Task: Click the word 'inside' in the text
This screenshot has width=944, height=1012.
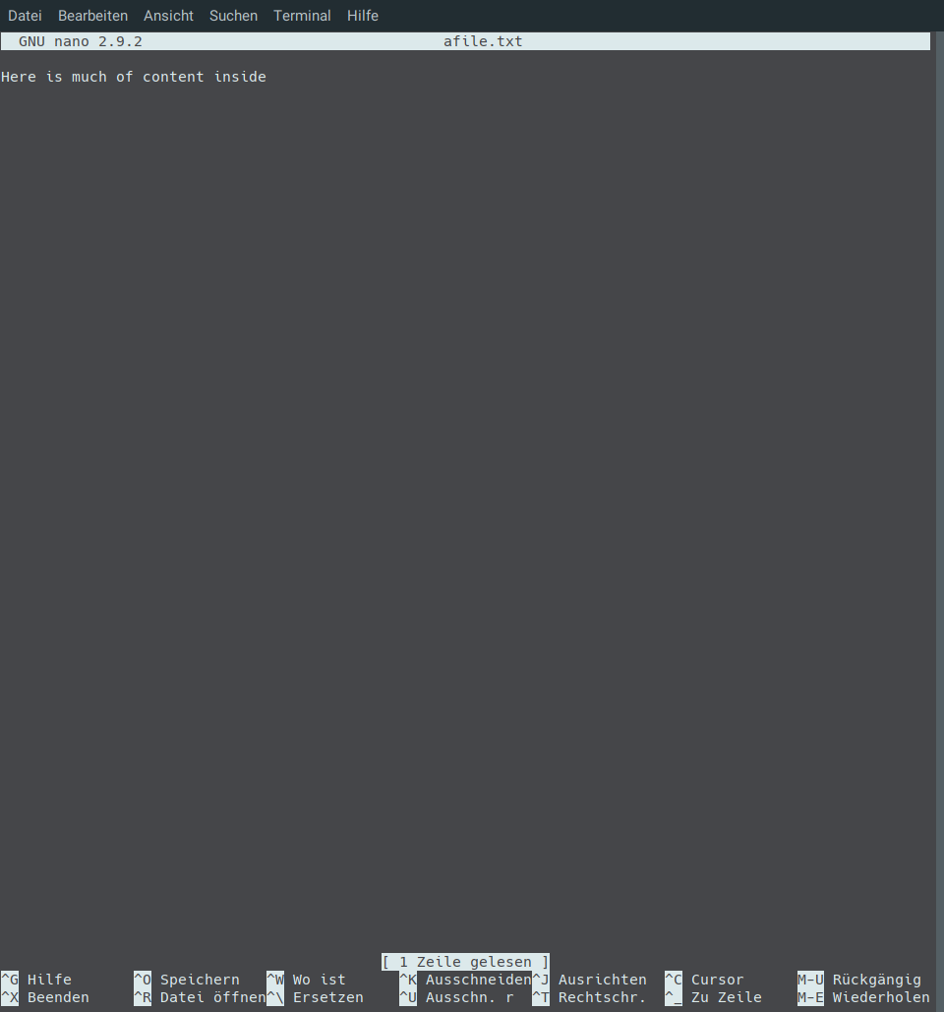Action: pyautogui.click(x=240, y=77)
